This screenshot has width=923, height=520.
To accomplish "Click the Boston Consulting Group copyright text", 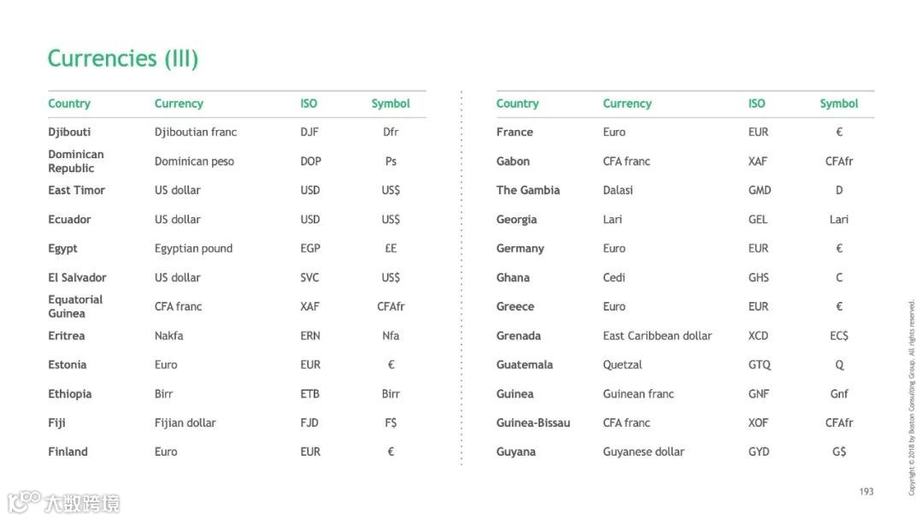I will (912, 398).
